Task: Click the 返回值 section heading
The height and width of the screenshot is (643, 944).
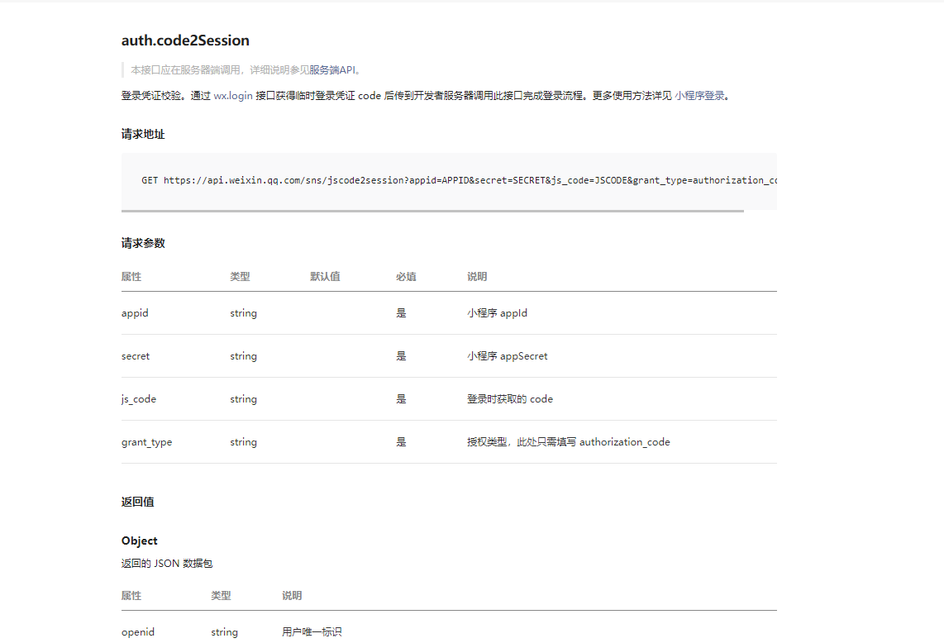Action: point(138,502)
